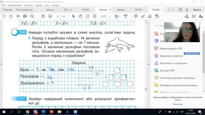Click the page number field
The width and height of the screenshot is (205, 115).
pos(58,16)
